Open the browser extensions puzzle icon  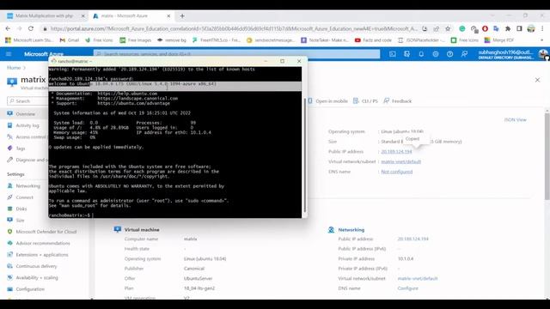pyautogui.click(x=508, y=28)
